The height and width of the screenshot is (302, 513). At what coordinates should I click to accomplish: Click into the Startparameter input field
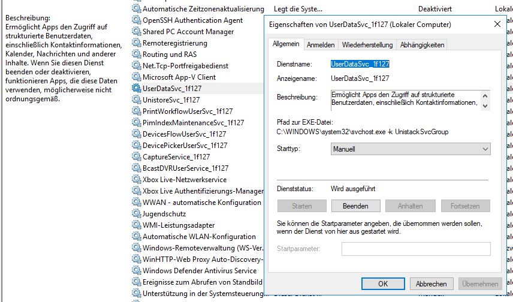click(x=416, y=249)
